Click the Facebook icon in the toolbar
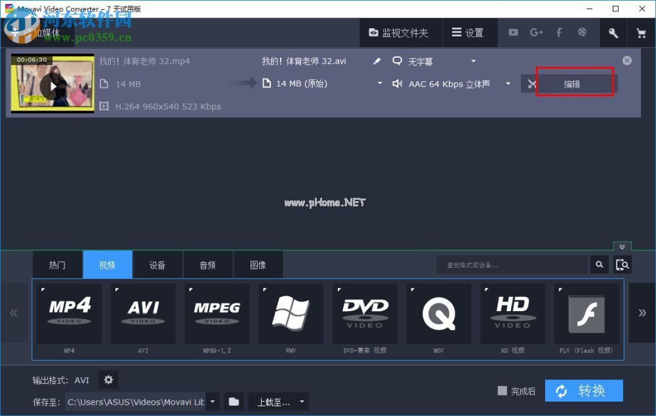This screenshot has width=656, height=416. [559, 32]
